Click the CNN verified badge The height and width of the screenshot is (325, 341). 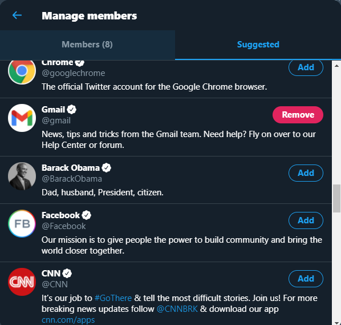click(67, 274)
